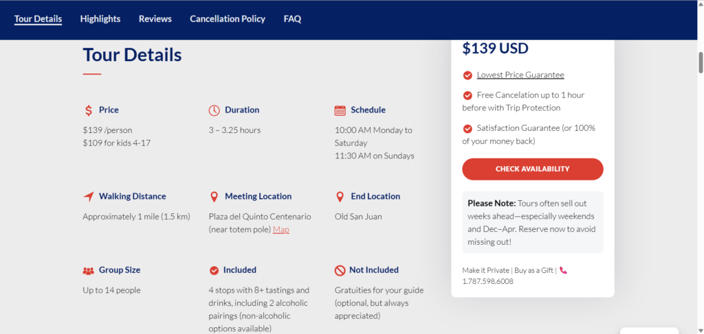
Task: Click checkmark beside Satisfaction Guarantee
Action: [467, 128]
